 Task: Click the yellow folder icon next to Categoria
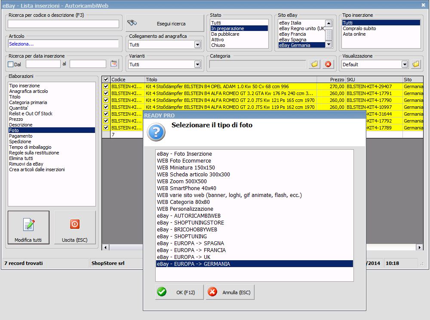click(x=314, y=64)
